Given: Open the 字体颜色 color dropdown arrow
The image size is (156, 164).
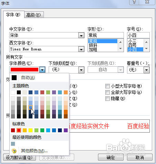Looking at the screenshot, I should 42,70.
